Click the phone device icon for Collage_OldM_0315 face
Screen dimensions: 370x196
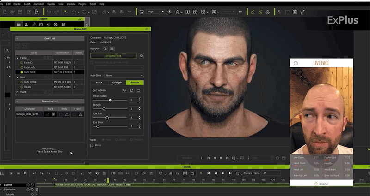[54, 114]
